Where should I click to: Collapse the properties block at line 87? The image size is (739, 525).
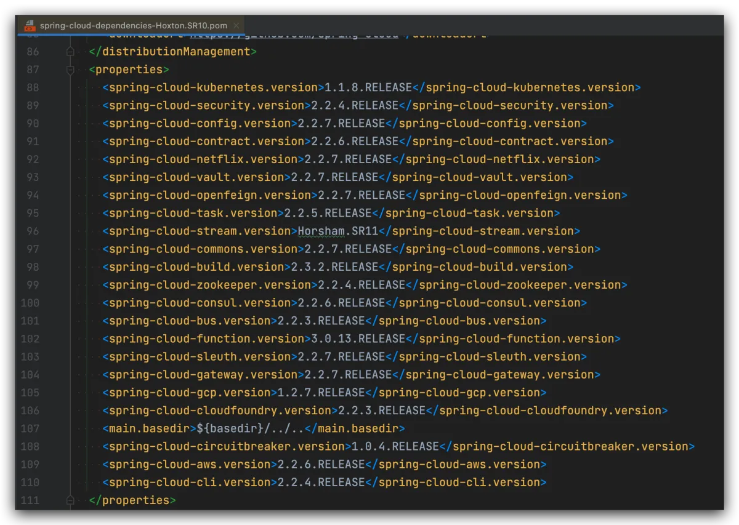click(70, 70)
